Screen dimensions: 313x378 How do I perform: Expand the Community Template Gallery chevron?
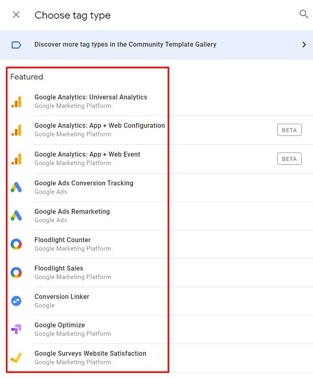[304, 45]
